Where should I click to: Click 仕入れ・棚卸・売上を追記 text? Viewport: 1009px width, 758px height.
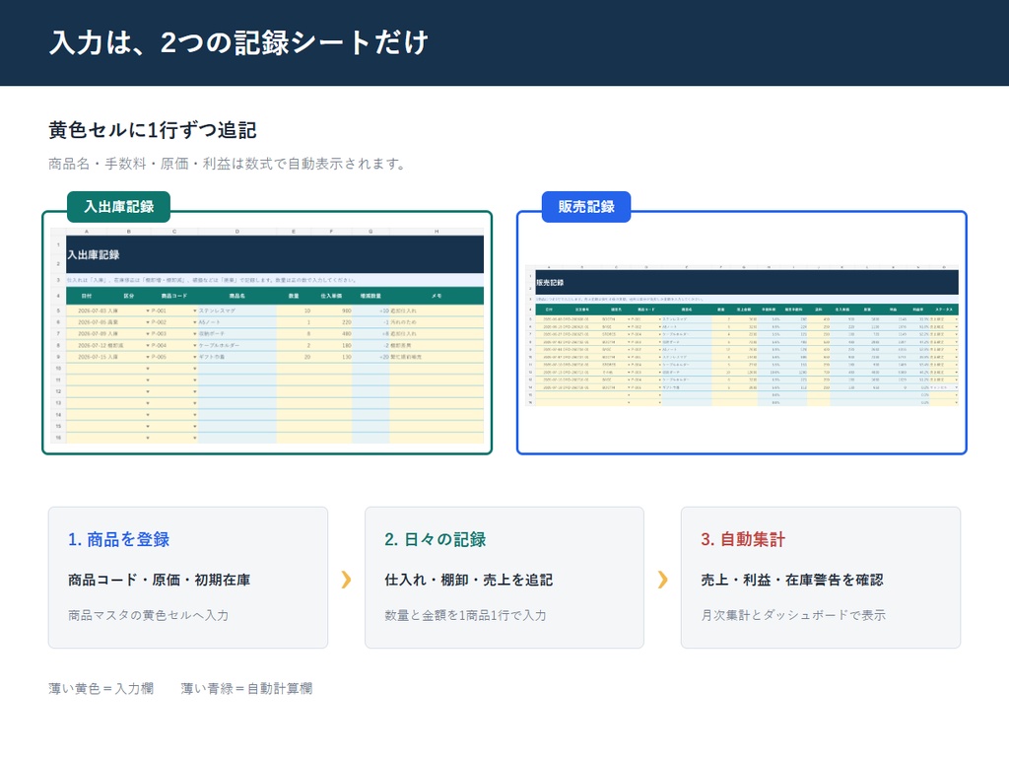pyautogui.click(x=468, y=580)
